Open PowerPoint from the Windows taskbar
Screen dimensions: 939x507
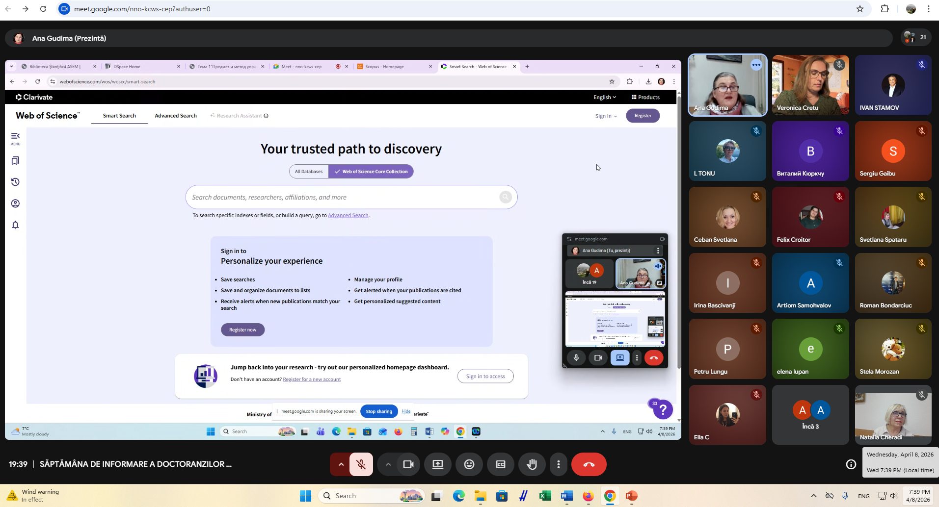pos(631,496)
